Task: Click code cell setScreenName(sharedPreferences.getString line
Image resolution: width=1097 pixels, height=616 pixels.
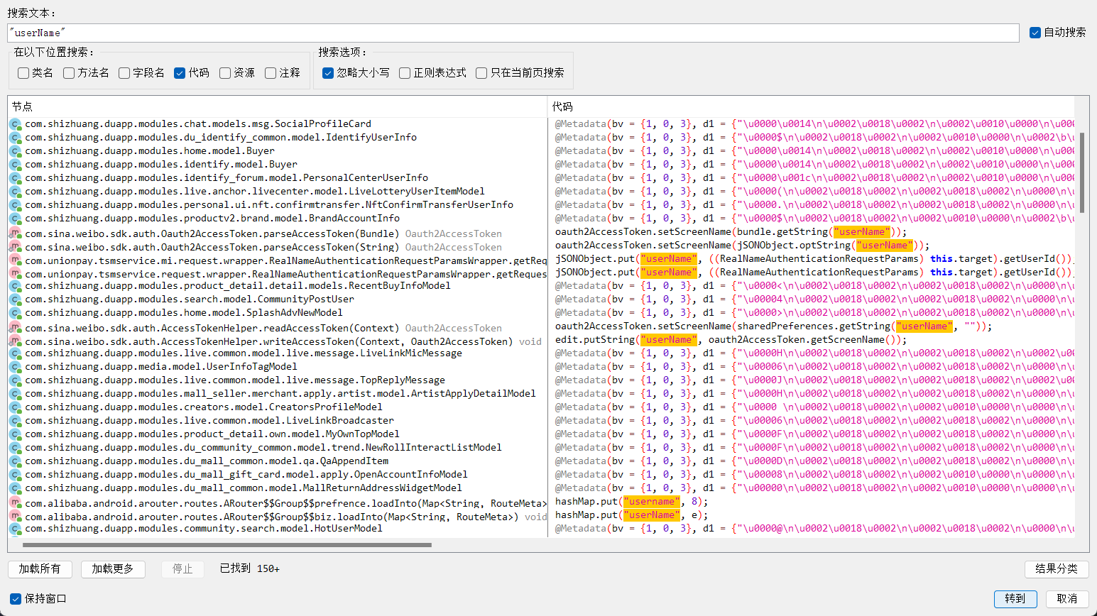Action: pyautogui.click(x=774, y=326)
